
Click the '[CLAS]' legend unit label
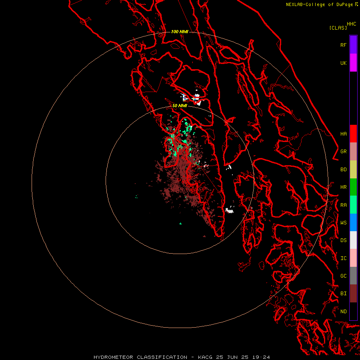tap(338, 28)
